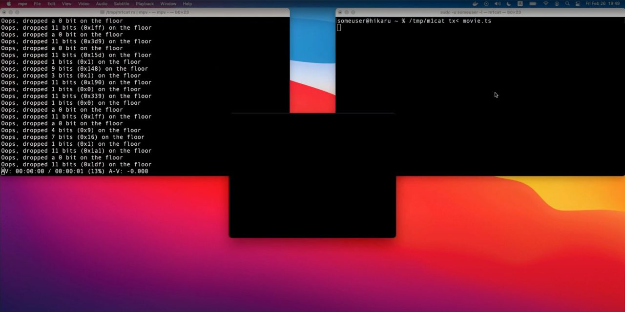Screen dimensions: 625x312
Task: Open the Video menu
Action: [x=83, y=3]
